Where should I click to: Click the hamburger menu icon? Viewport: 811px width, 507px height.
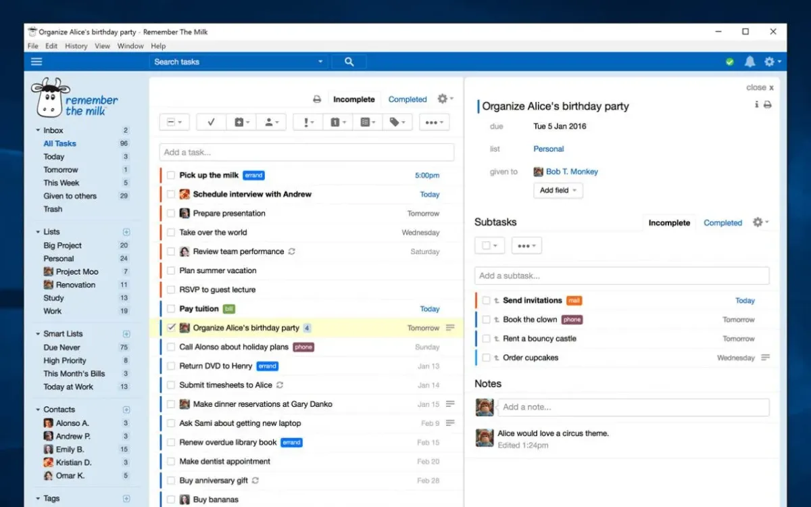click(x=36, y=62)
